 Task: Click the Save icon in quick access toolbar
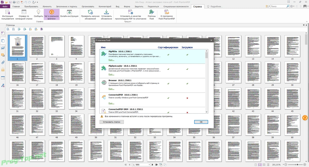(10, 2)
